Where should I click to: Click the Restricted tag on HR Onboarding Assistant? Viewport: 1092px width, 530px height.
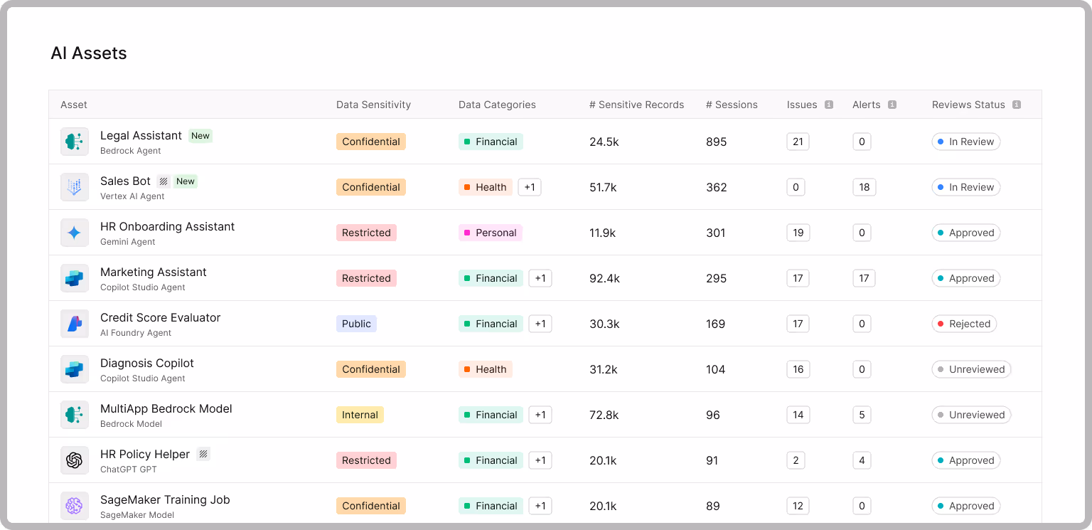[366, 233]
